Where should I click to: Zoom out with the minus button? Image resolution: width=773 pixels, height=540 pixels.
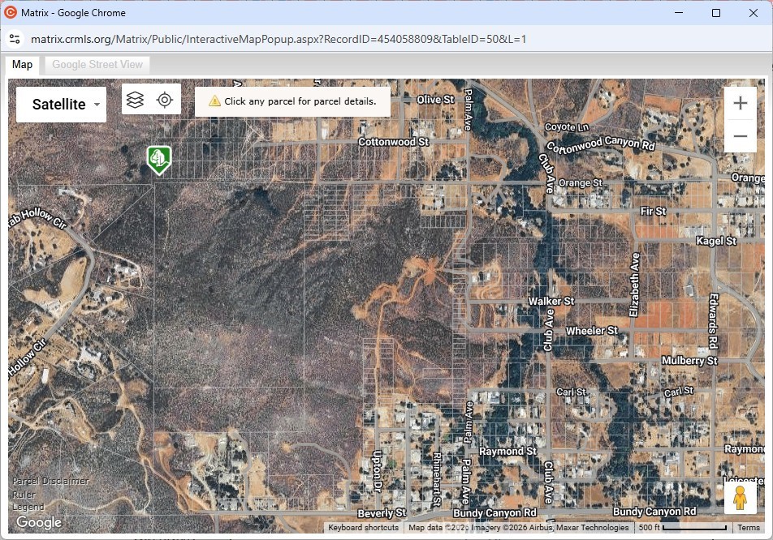[x=740, y=136]
